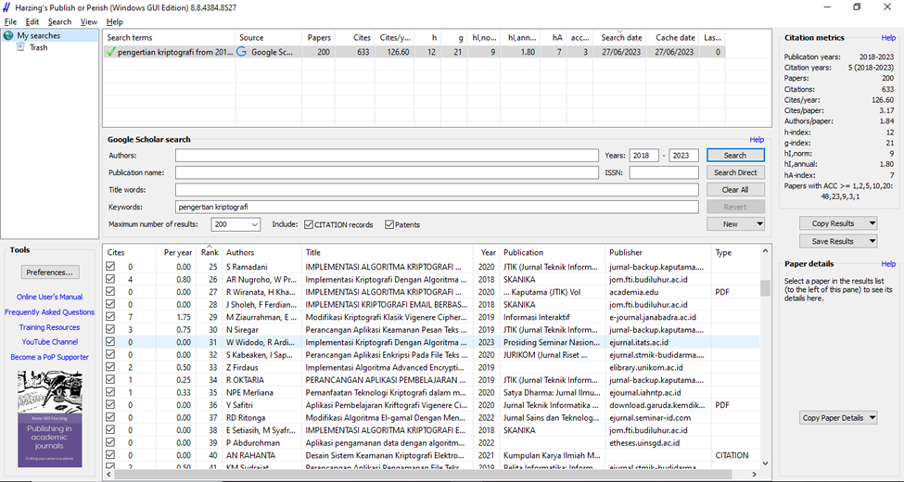Image resolution: width=904 pixels, height=482 pixels.
Task: Uncheck the paper by AR Nugroho rank 26
Action: coord(110,280)
